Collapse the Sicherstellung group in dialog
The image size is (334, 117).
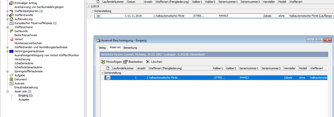pyautogui.click(x=102, y=73)
